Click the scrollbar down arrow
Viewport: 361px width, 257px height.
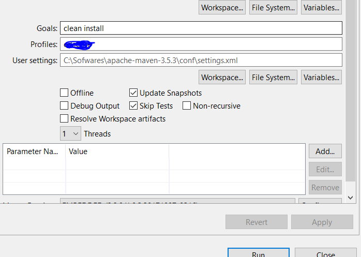tap(351, 198)
